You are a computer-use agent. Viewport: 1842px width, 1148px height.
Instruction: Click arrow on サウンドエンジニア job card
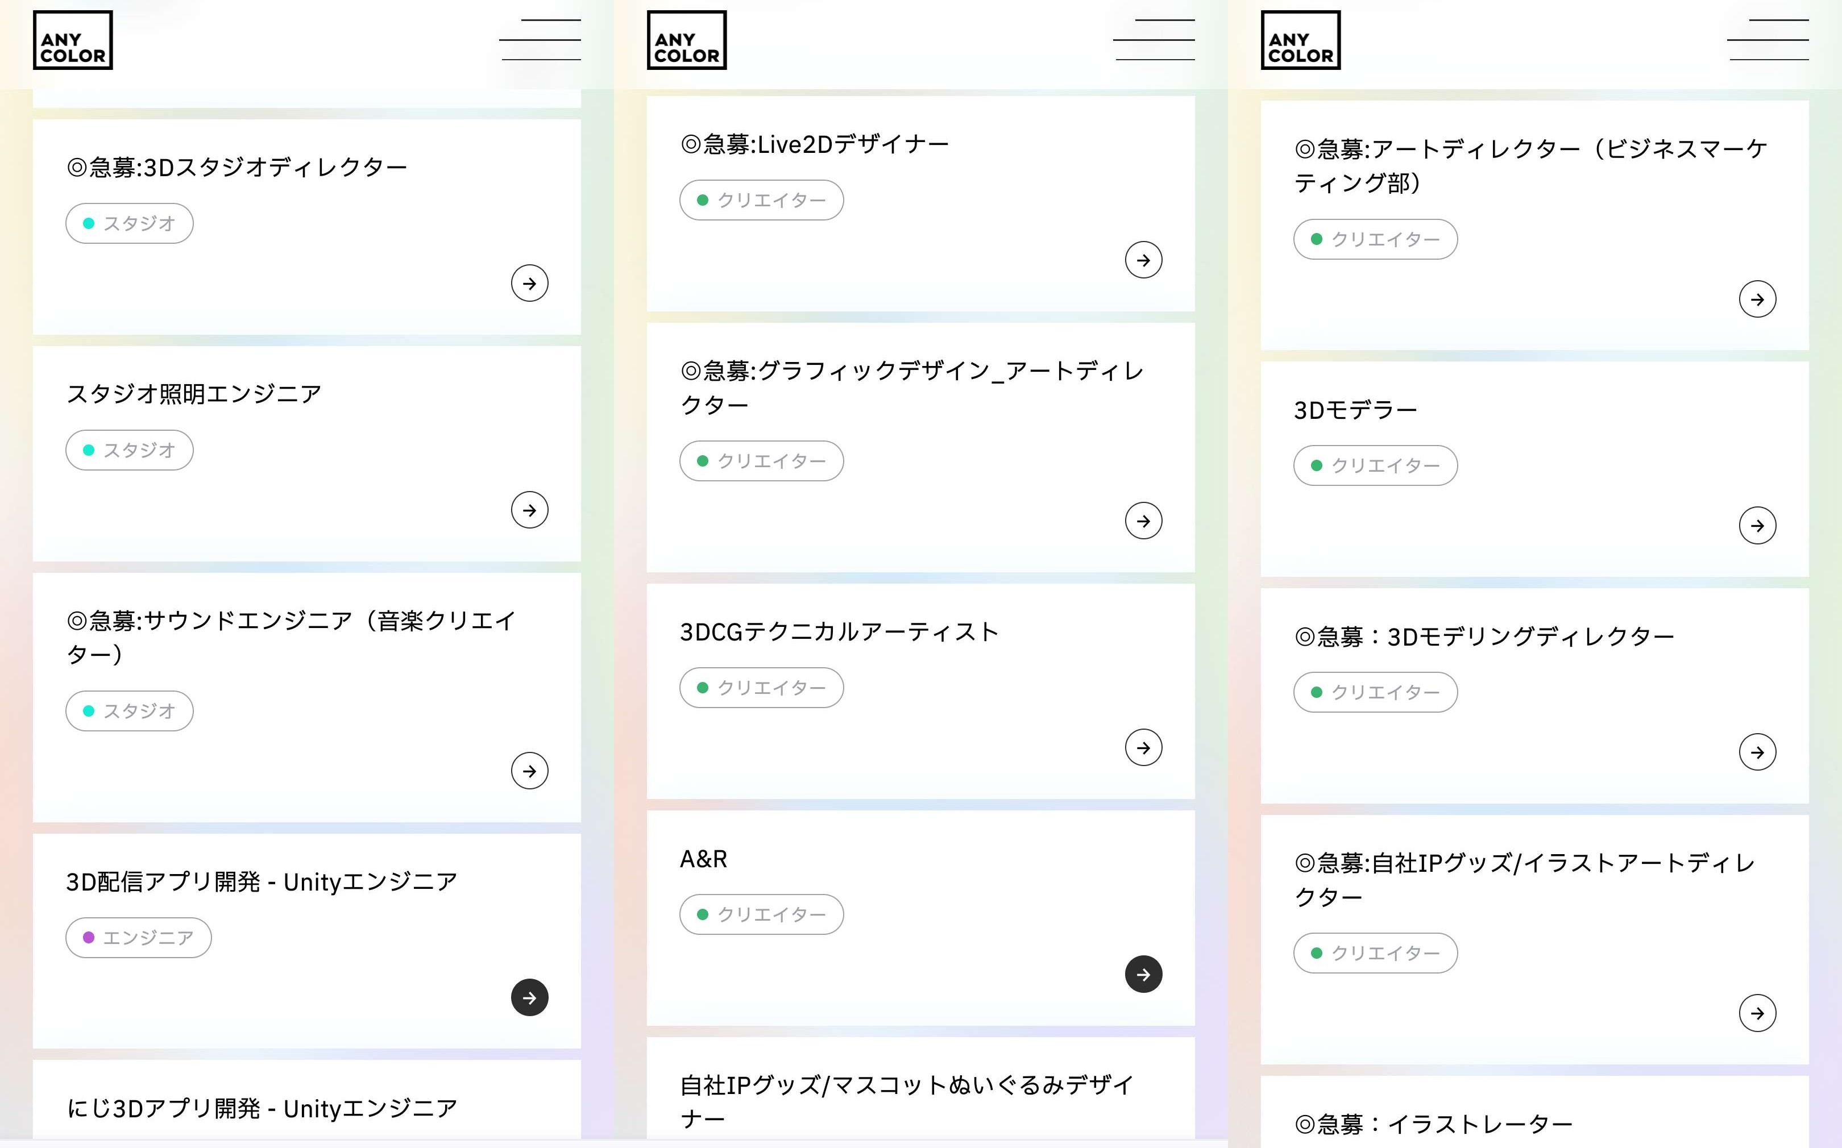pyautogui.click(x=529, y=771)
